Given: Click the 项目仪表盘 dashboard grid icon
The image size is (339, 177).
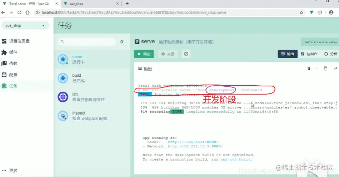Looking at the screenshot, I should point(4,41).
